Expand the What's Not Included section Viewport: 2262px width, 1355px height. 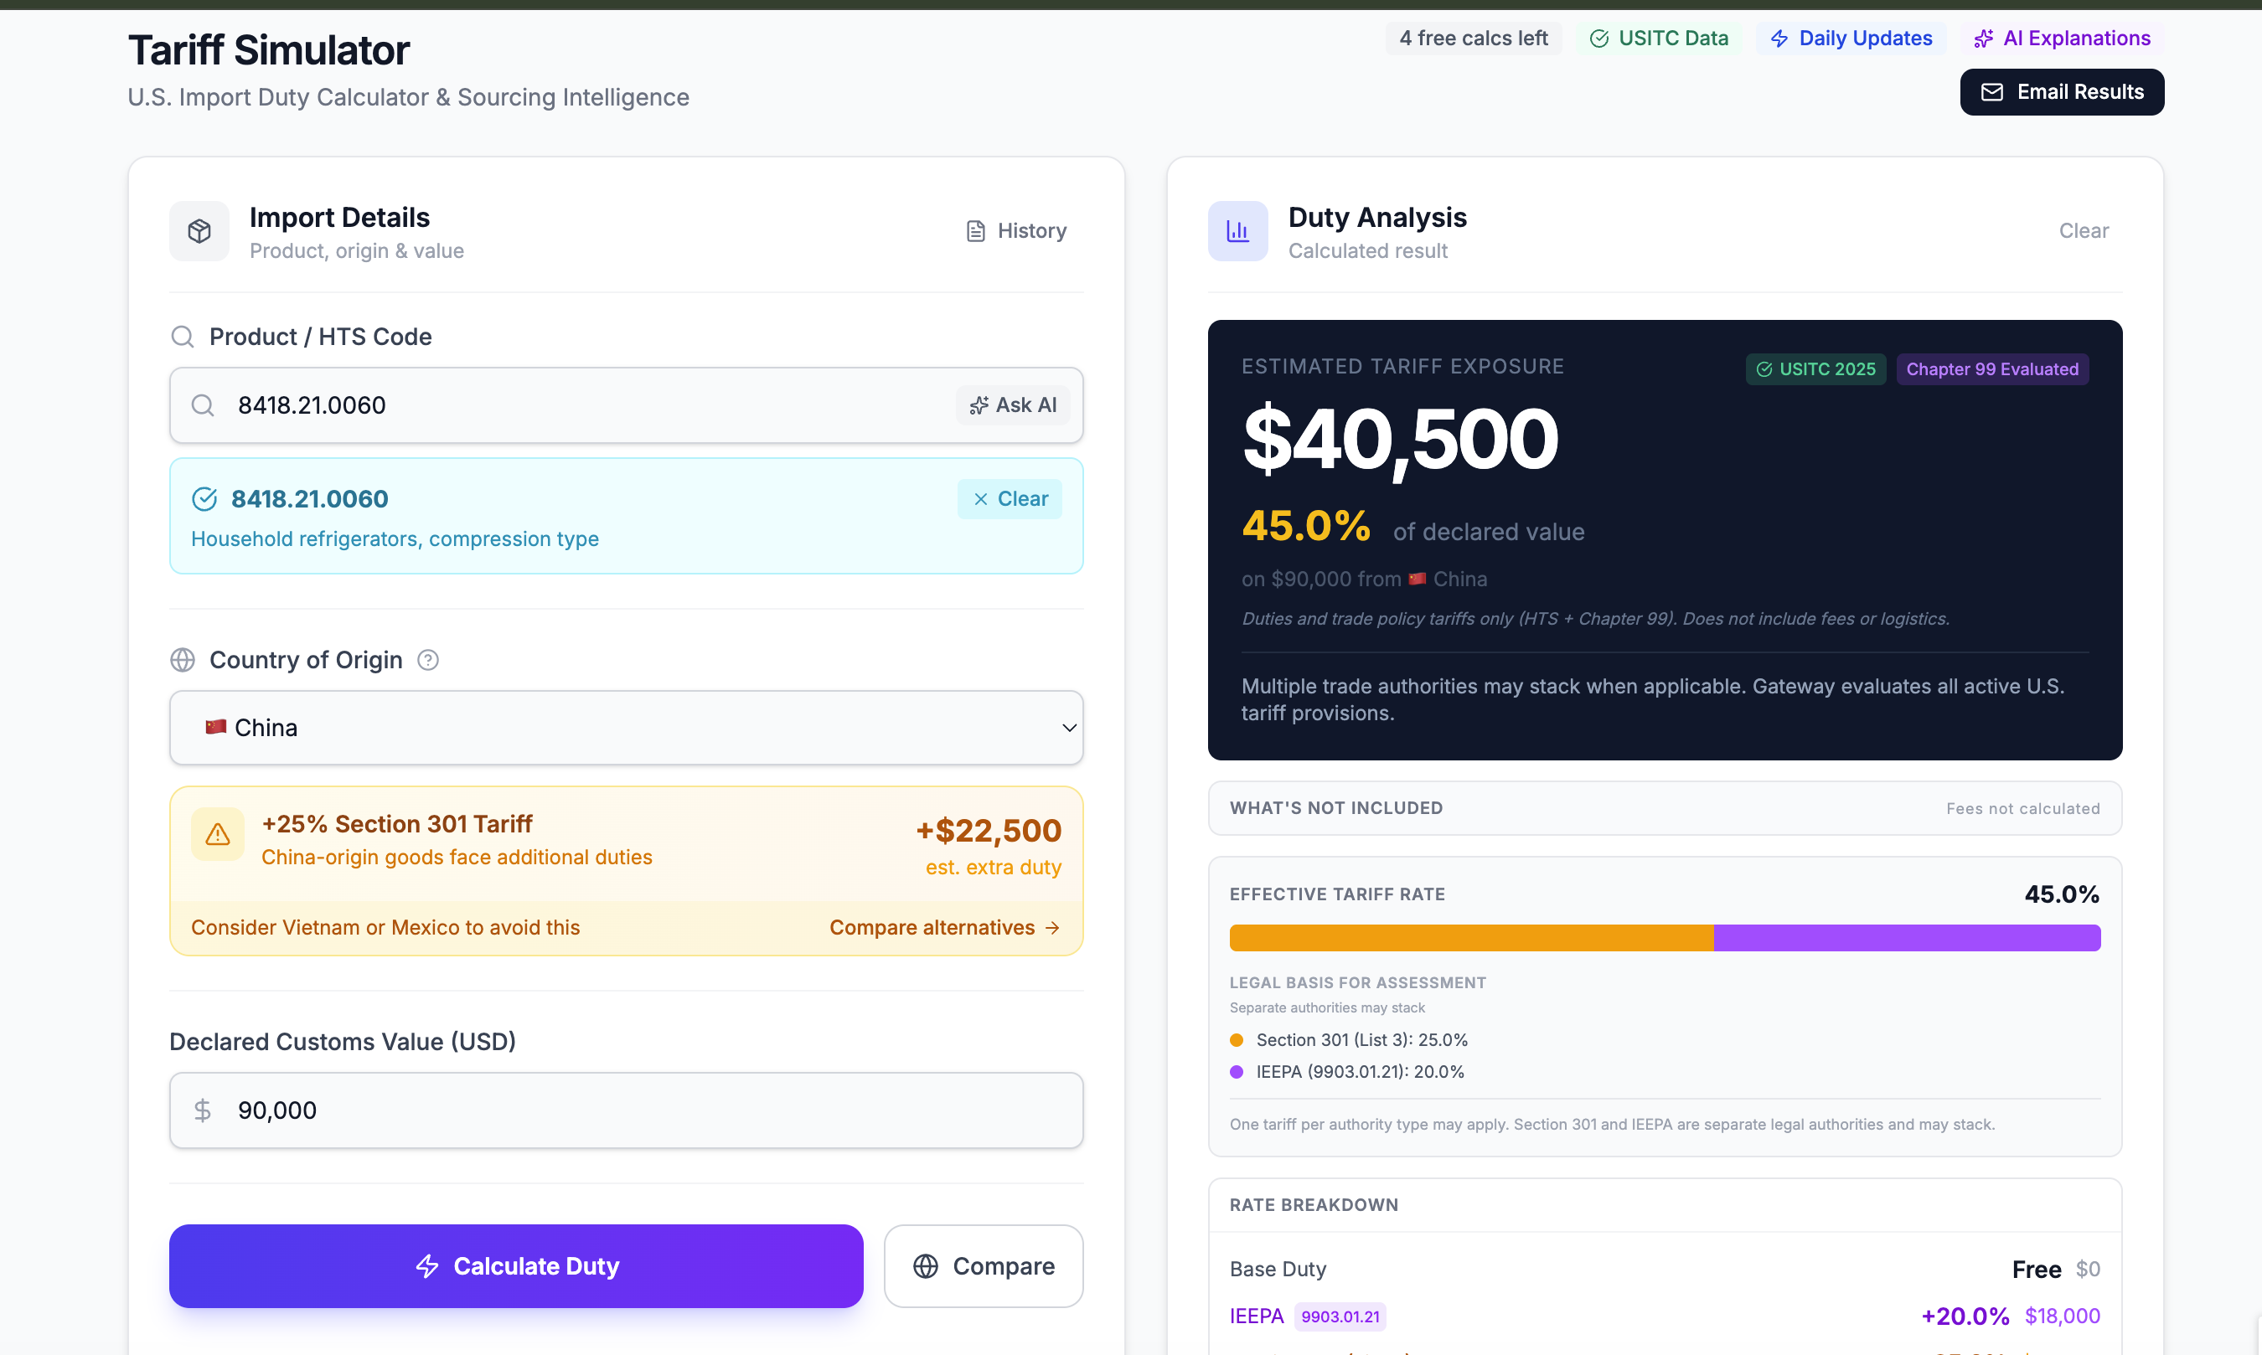click(1665, 808)
